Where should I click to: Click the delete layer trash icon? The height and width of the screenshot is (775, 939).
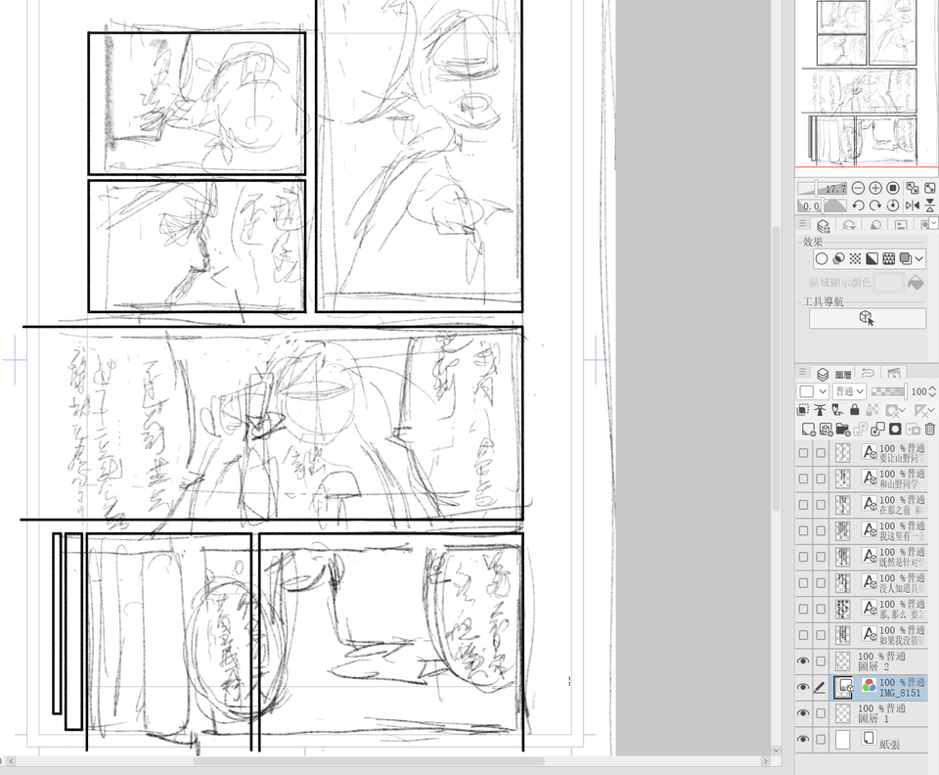pyautogui.click(x=929, y=429)
